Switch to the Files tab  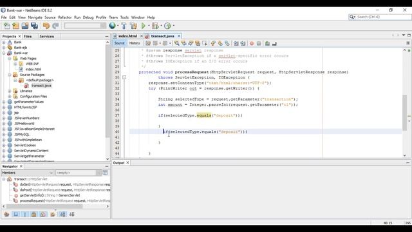(x=28, y=36)
